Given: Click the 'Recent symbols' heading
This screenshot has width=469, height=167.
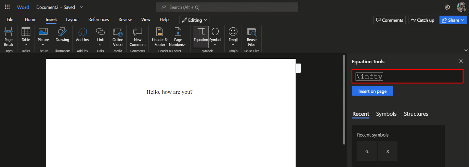Looking at the screenshot, I should click(x=373, y=135).
